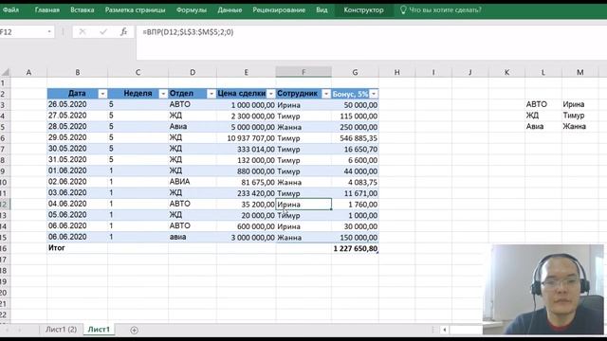
Task: Open the Формулы ribbon tab
Action: [192, 10]
